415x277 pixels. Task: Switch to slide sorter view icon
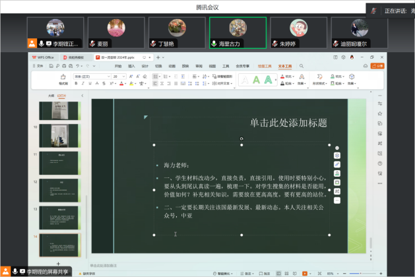[x=287, y=273]
